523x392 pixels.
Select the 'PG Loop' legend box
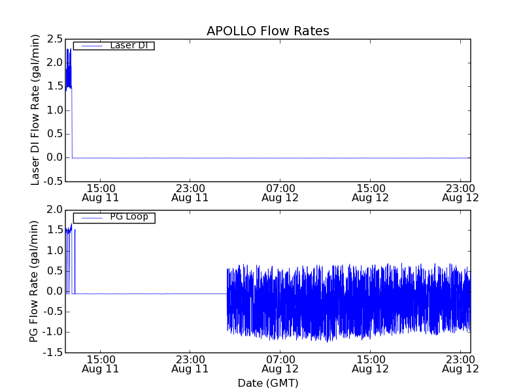pos(114,218)
